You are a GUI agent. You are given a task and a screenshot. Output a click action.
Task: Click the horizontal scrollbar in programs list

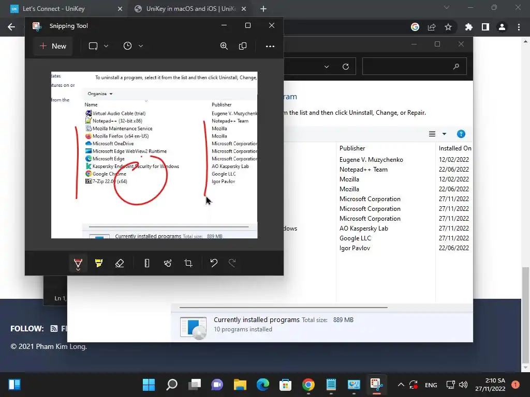[x=283, y=308]
